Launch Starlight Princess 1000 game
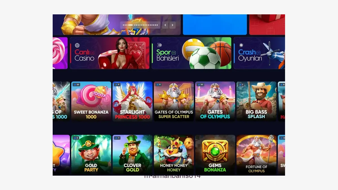338x190 pixels. [132, 101]
